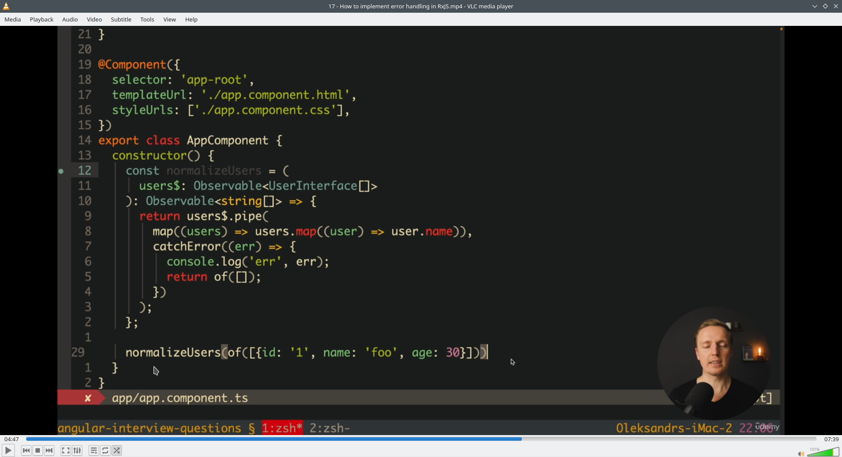Image resolution: width=842 pixels, height=457 pixels.
Task: Click the elapsed time label 04:47
Action: [12, 439]
